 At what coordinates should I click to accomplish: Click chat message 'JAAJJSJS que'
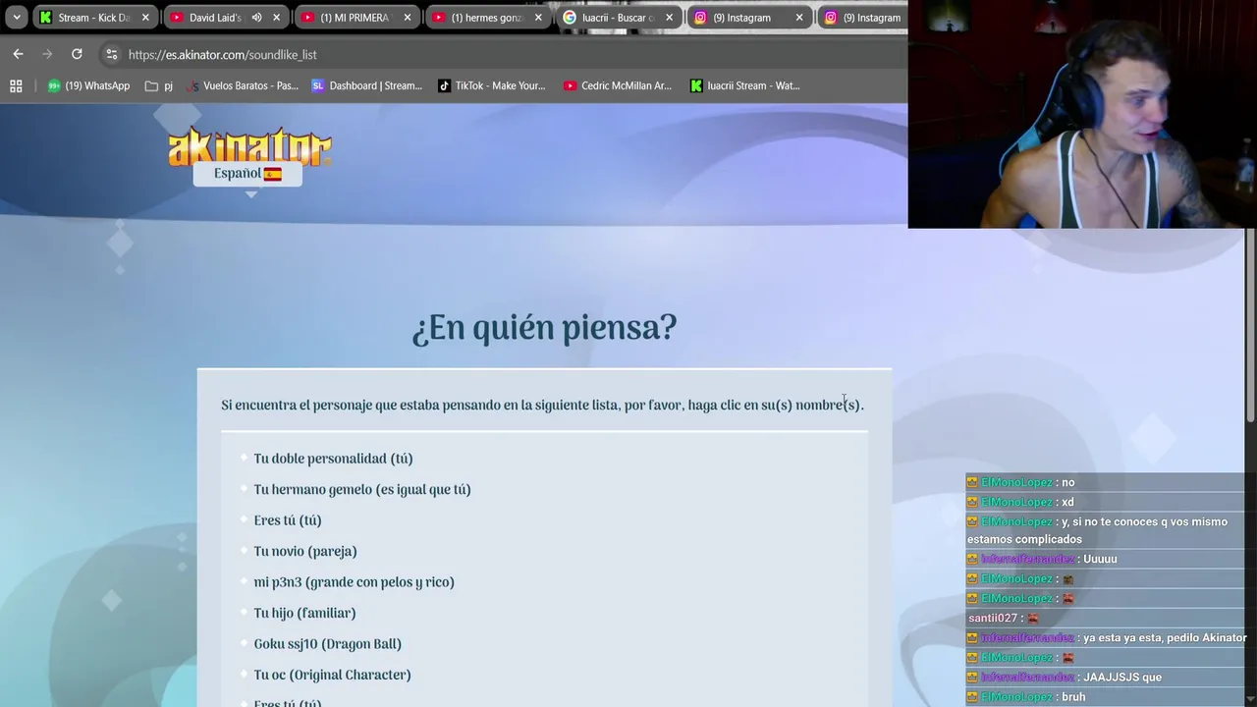tap(1122, 677)
